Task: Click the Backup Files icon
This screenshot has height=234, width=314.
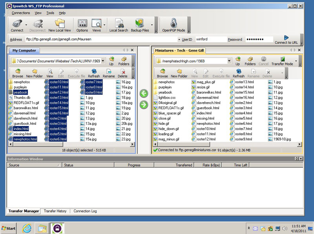Action: click(x=140, y=25)
